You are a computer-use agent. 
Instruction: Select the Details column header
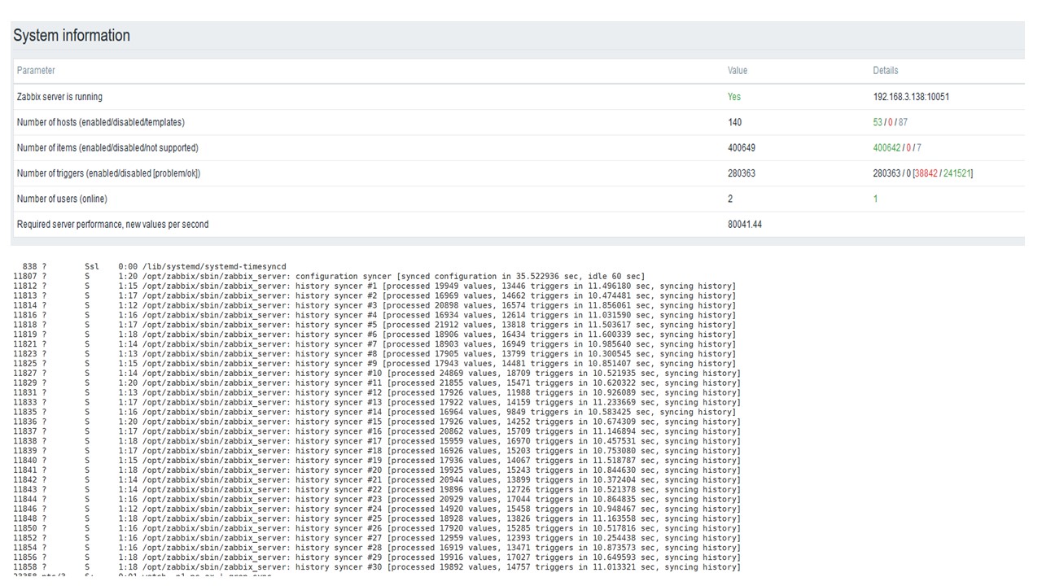[886, 71]
